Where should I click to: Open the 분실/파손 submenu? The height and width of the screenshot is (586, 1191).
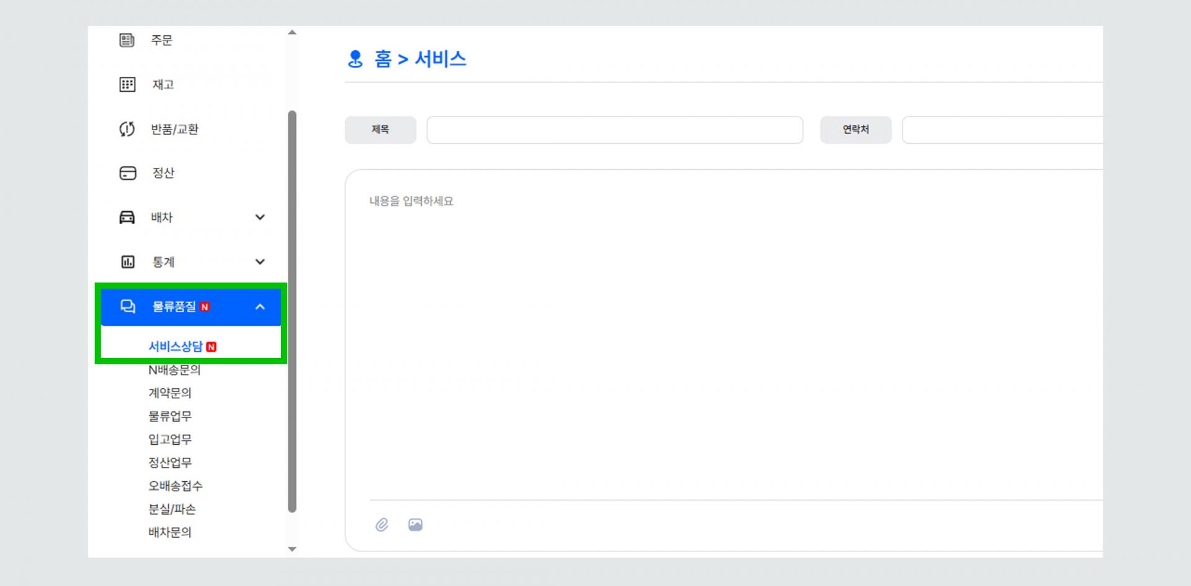click(x=172, y=509)
